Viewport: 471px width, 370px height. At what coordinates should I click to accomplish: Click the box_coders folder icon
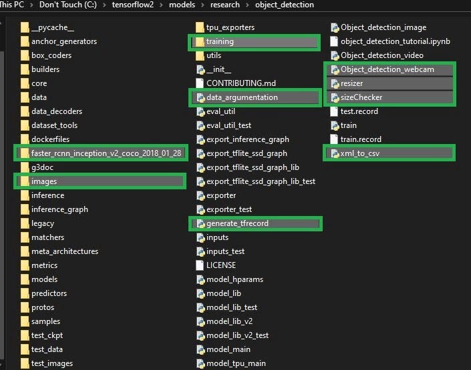coord(25,55)
